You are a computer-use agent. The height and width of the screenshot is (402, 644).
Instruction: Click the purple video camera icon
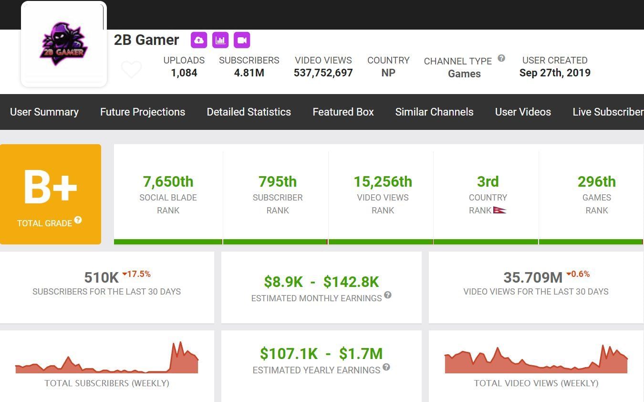point(242,40)
